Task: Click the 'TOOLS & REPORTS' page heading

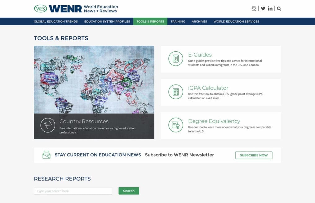Action: tap(61, 38)
